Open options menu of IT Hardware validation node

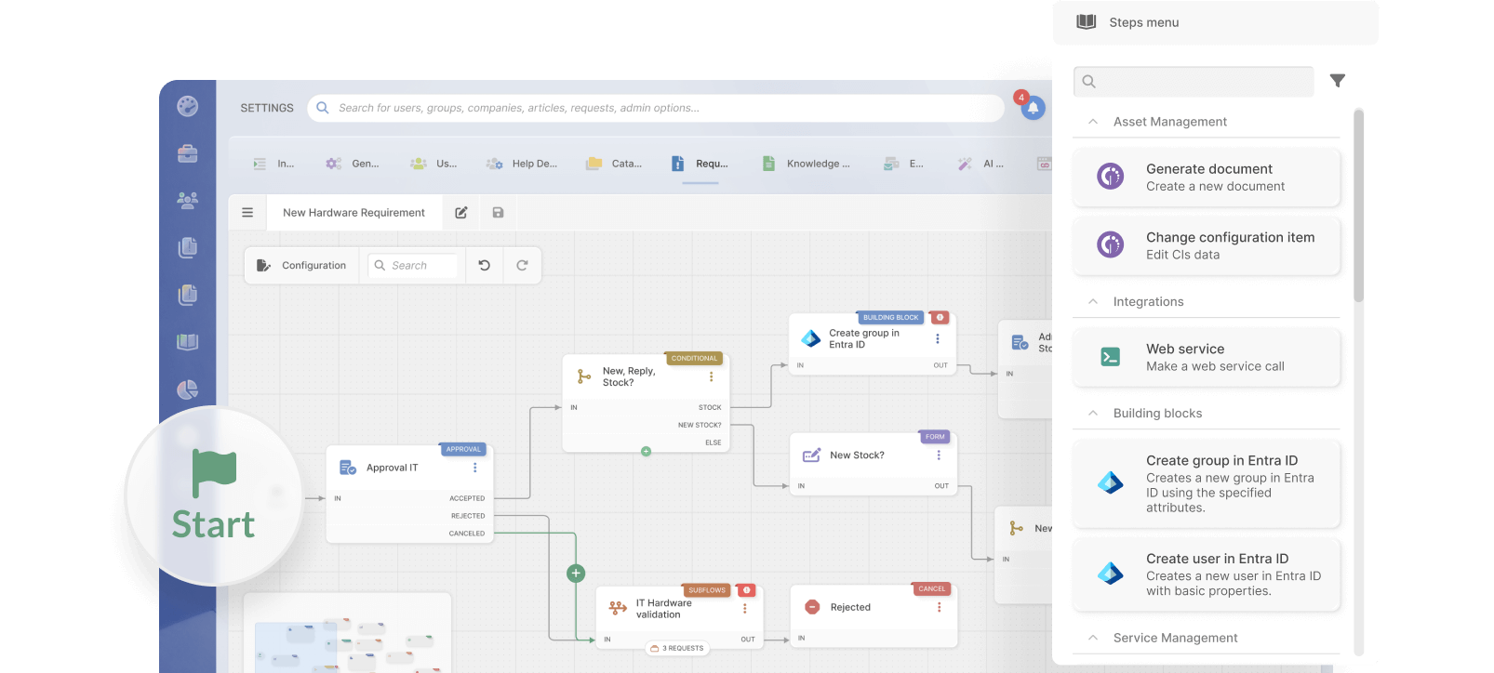coord(745,609)
